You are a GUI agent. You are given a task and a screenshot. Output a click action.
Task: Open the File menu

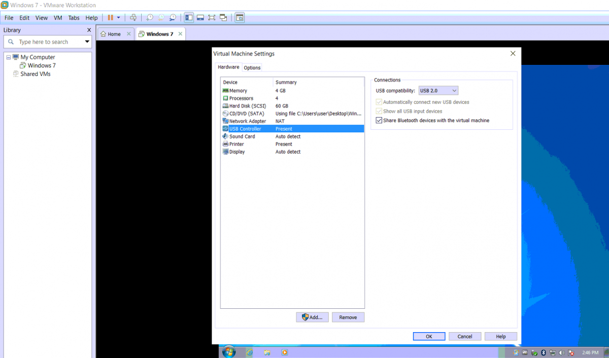(x=9, y=18)
